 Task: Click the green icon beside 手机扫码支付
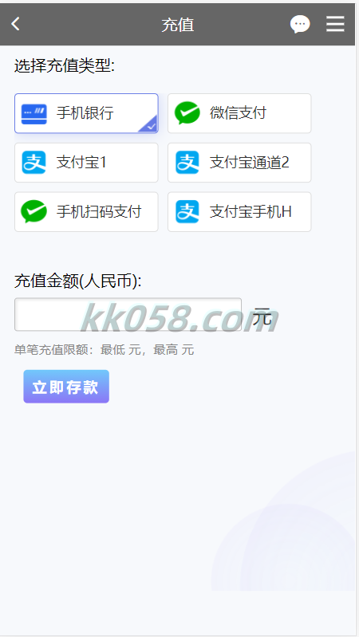[x=34, y=211]
